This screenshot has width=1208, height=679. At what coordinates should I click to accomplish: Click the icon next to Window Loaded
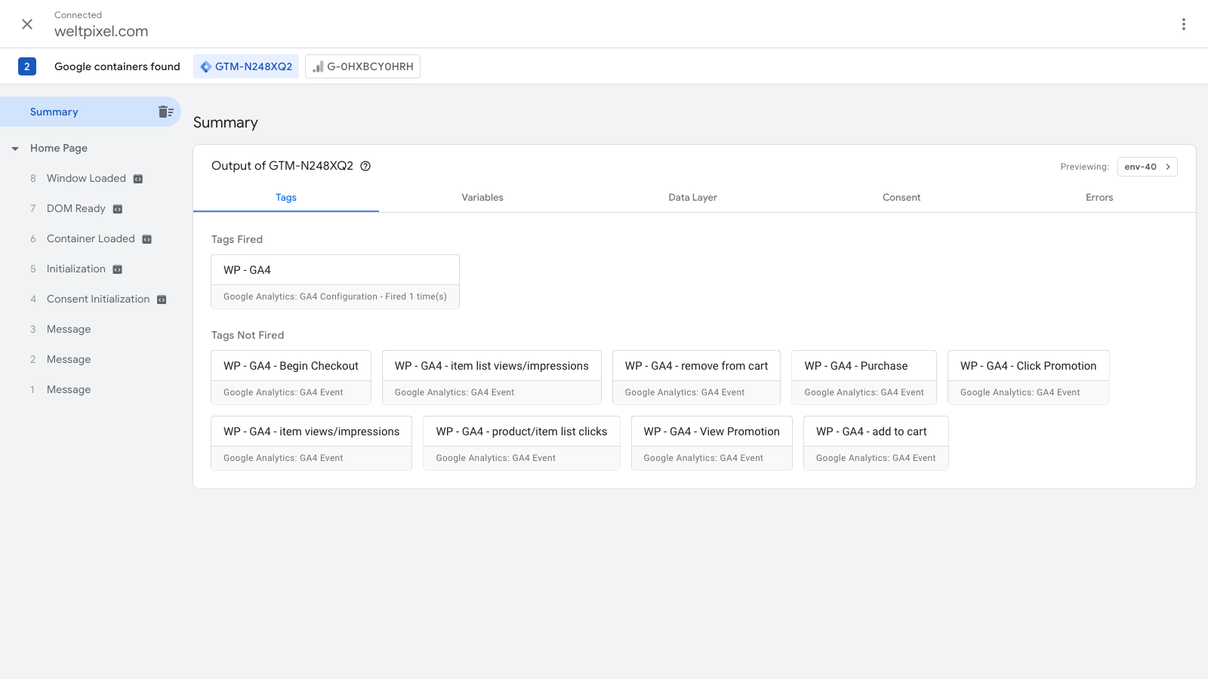(x=138, y=179)
